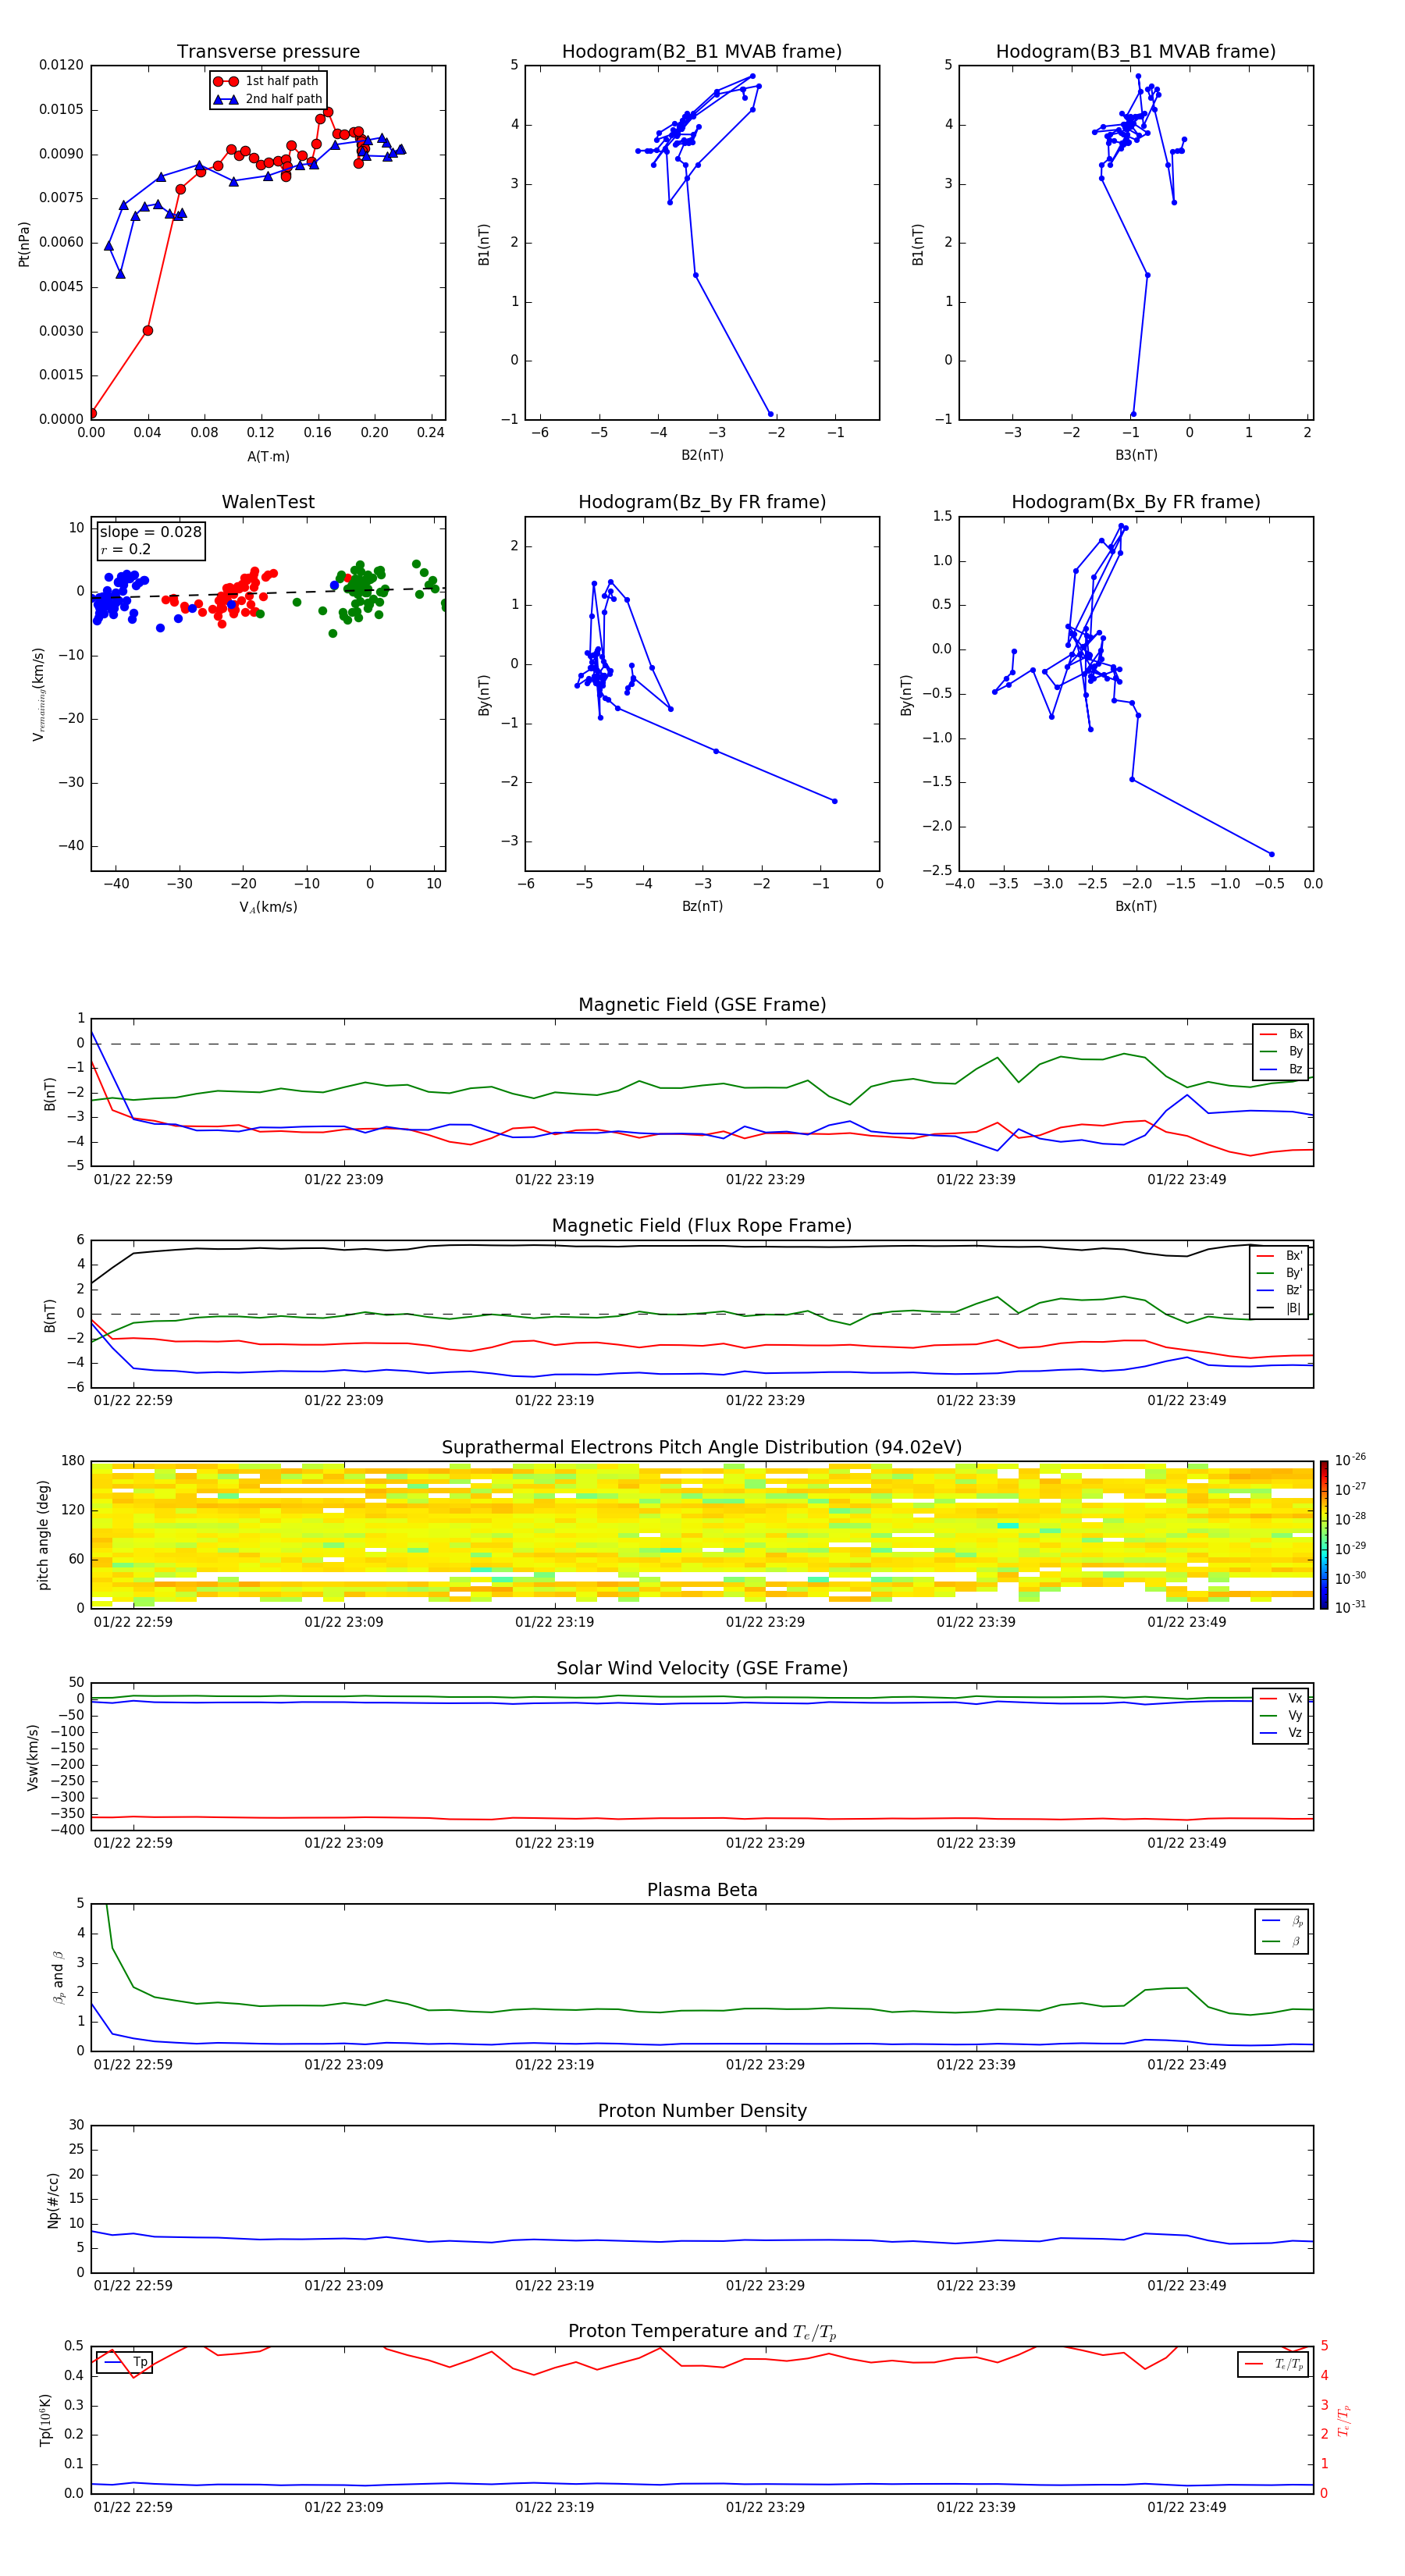Select 'Vy' in the solar wind legend

(x=1282, y=1715)
